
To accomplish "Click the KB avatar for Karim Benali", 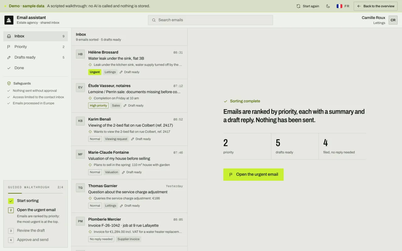I will point(80,121).
